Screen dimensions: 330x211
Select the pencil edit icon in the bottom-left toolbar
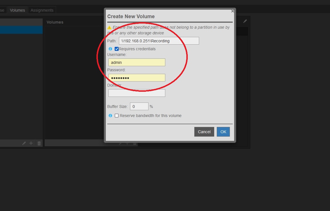point(24,143)
